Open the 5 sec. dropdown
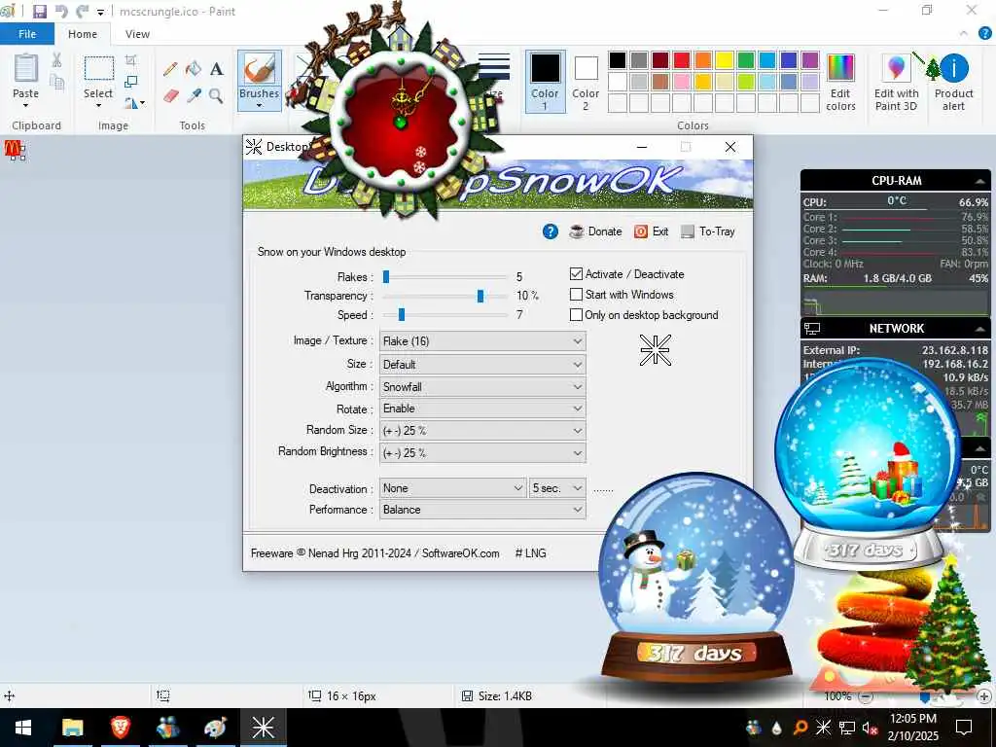Image resolution: width=996 pixels, height=747 pixels. 557,488
